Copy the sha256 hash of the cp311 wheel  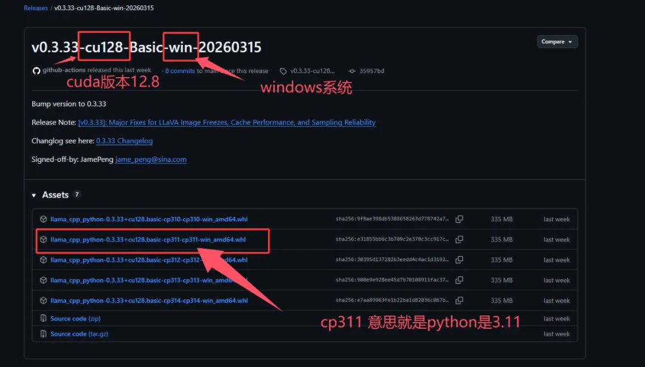click(459, 239)
